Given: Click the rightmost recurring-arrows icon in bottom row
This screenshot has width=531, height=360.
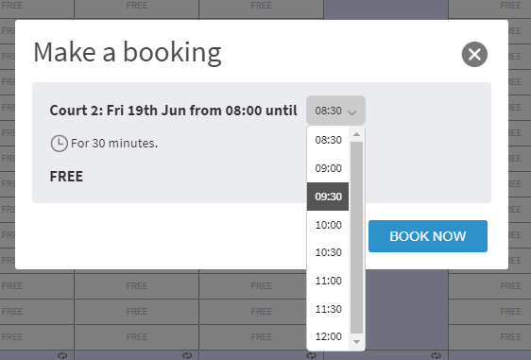Looking at the screenshot, I should pyautogui.click(x=436, y=355).
